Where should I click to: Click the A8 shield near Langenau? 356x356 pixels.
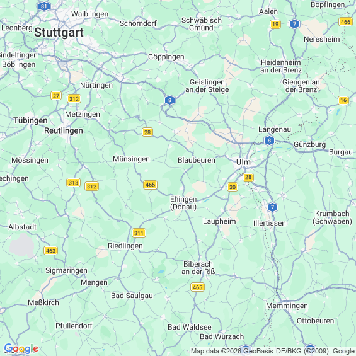point(269,141)
